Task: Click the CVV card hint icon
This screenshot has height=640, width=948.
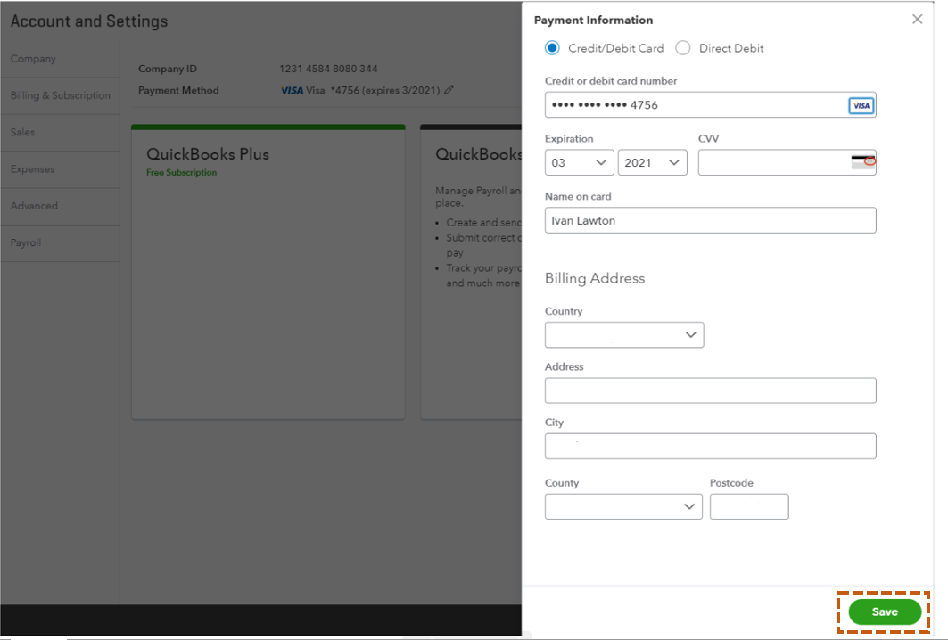Action: pos(862,162)
